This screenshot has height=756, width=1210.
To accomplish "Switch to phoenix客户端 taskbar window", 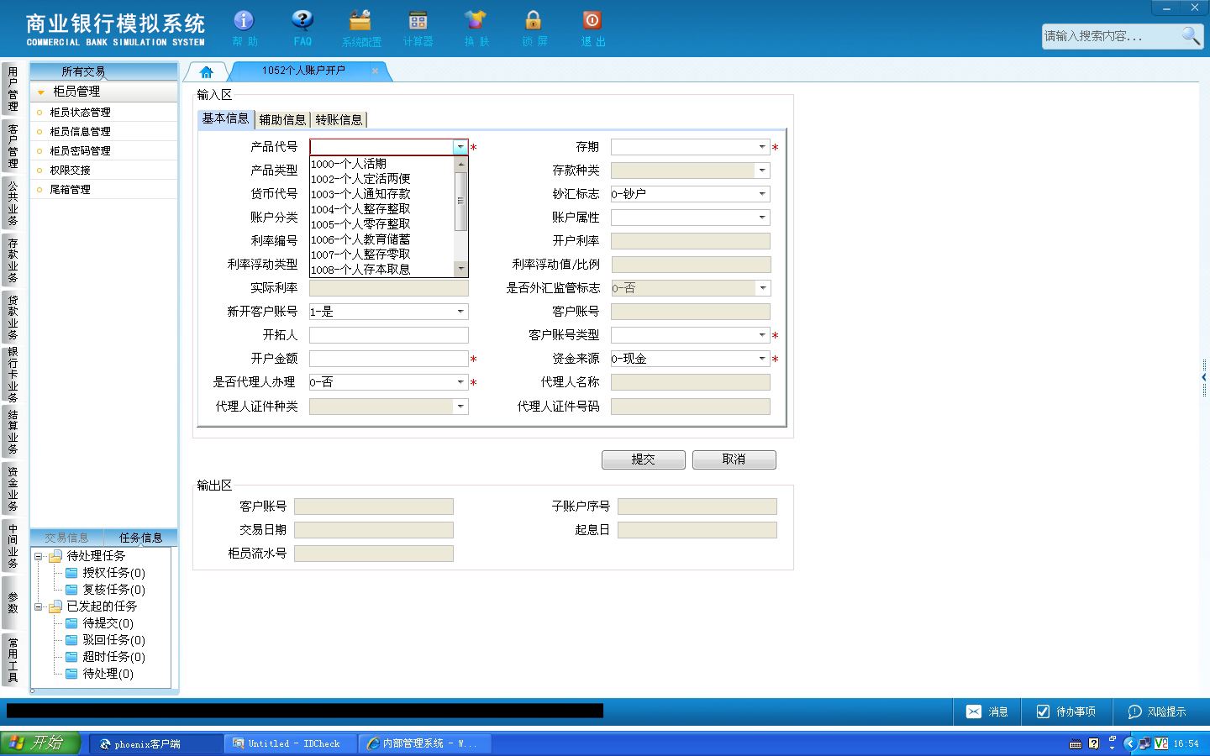I will 155,744.
